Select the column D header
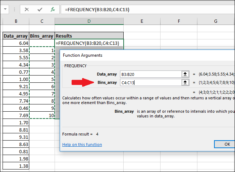 click(x=89, y=22)
